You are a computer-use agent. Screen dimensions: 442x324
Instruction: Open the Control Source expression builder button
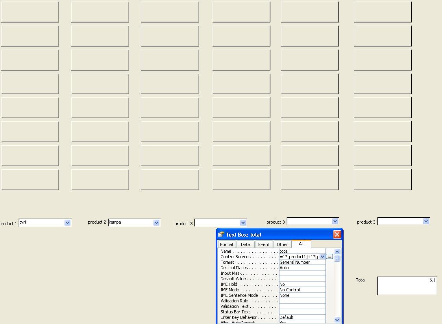329,257
